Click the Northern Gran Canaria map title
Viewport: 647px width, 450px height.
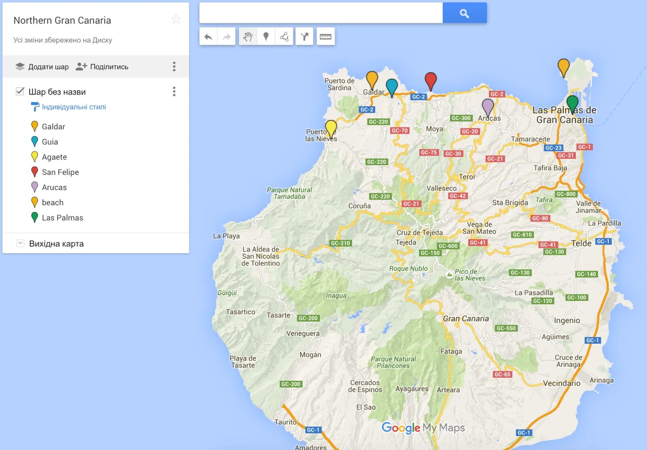coord(62,21)
